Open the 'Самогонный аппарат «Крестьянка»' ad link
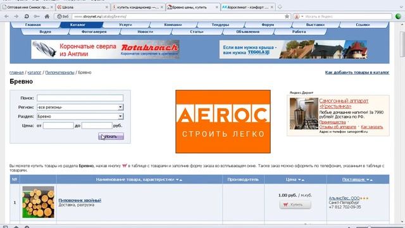 (344, 103)
